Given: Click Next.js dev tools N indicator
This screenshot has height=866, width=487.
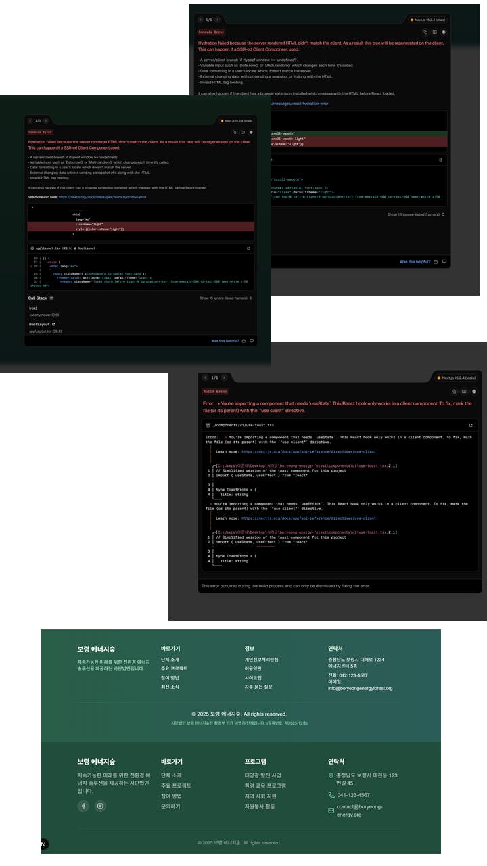Looking at the screenshot, I should tap(43, 844).
